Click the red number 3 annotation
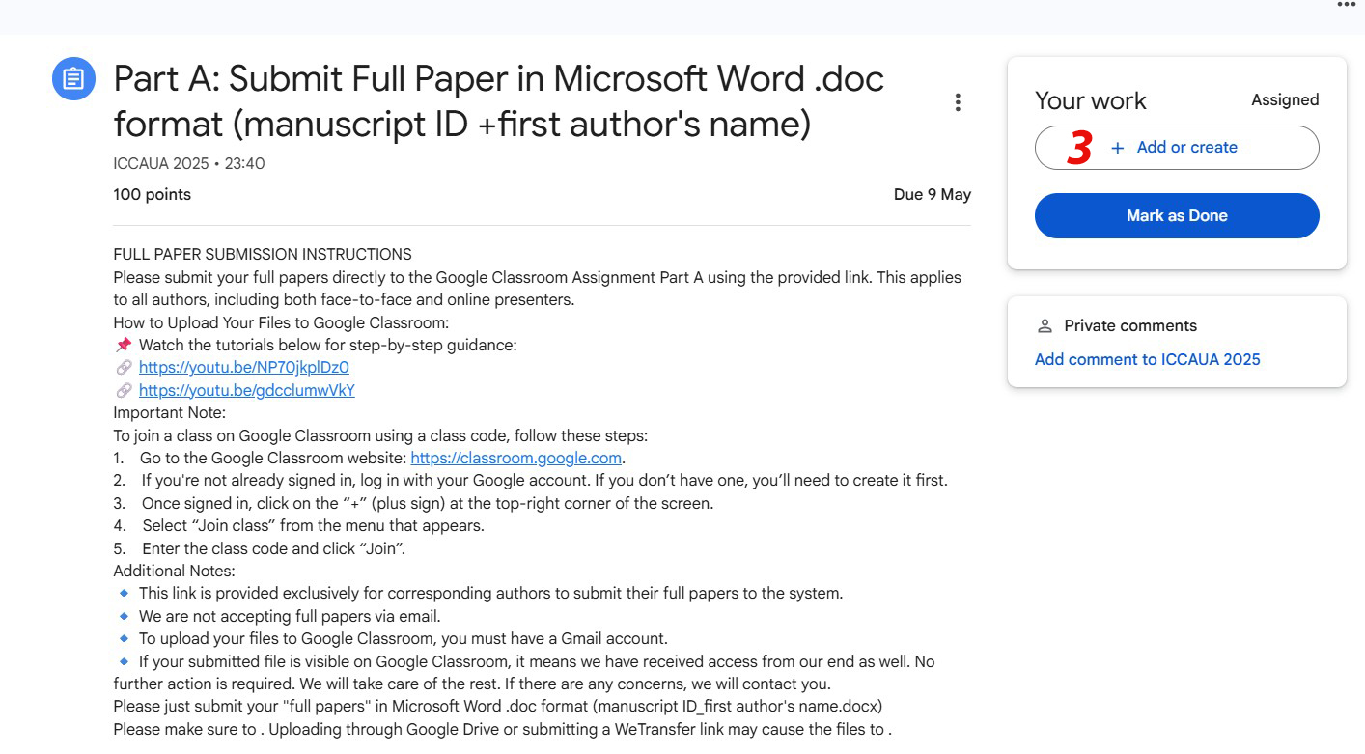This screenshot has width=1365, height=754. point(1079,148)
